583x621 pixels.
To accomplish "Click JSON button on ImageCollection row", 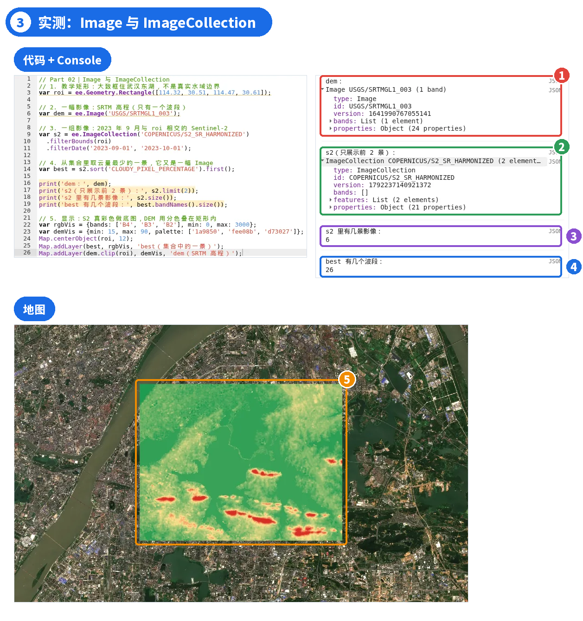I will coord(554,162).
